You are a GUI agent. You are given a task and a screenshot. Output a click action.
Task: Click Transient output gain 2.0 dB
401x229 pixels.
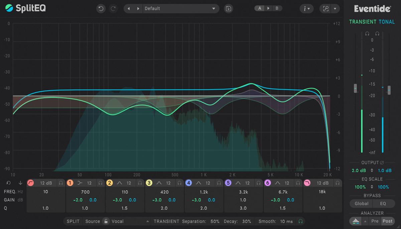click(359, 170)
